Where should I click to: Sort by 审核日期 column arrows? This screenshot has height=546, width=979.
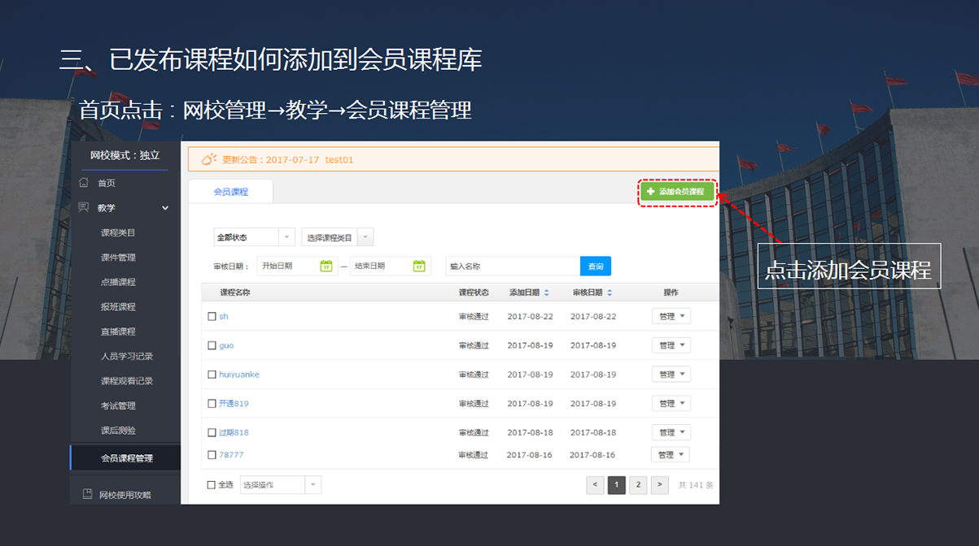point(610,292)
